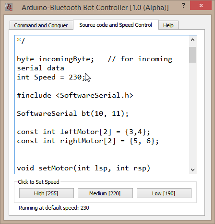Click the vertical scrollbar thumb
Image resolution: width=215 pixels, height=224 pixels.
(x=192, y=55)
